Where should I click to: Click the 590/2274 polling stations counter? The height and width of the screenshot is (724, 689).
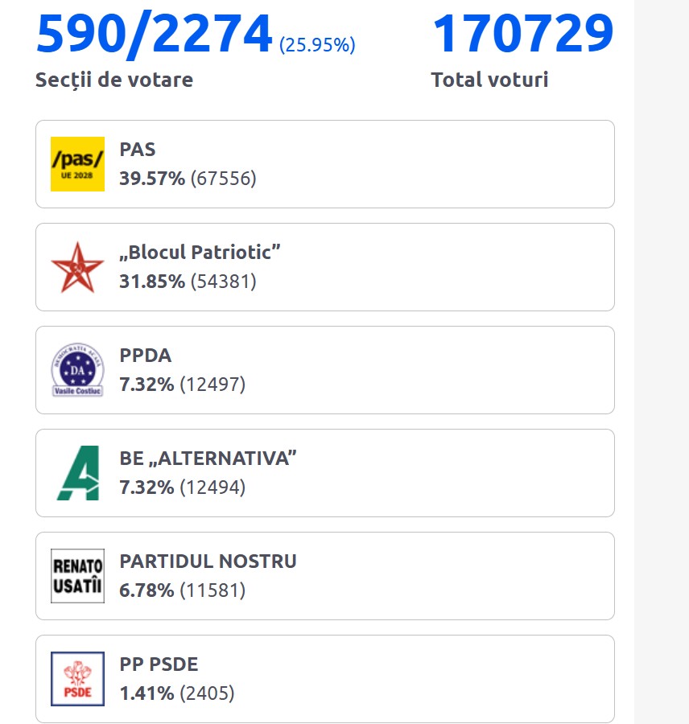pyautogui.click(x=155, y=34)
